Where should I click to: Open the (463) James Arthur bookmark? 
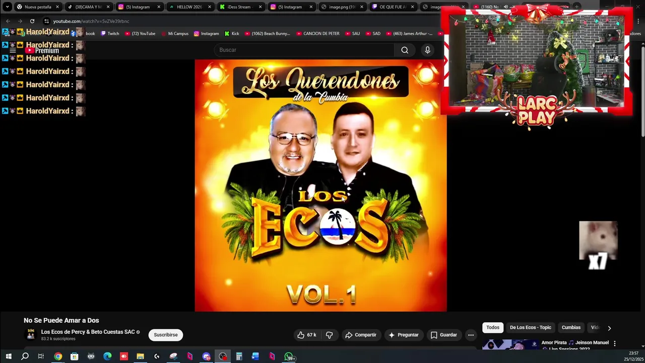409,33
